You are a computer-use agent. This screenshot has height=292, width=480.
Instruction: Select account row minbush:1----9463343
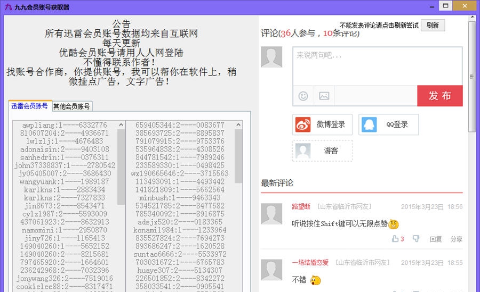click(180, 198)
